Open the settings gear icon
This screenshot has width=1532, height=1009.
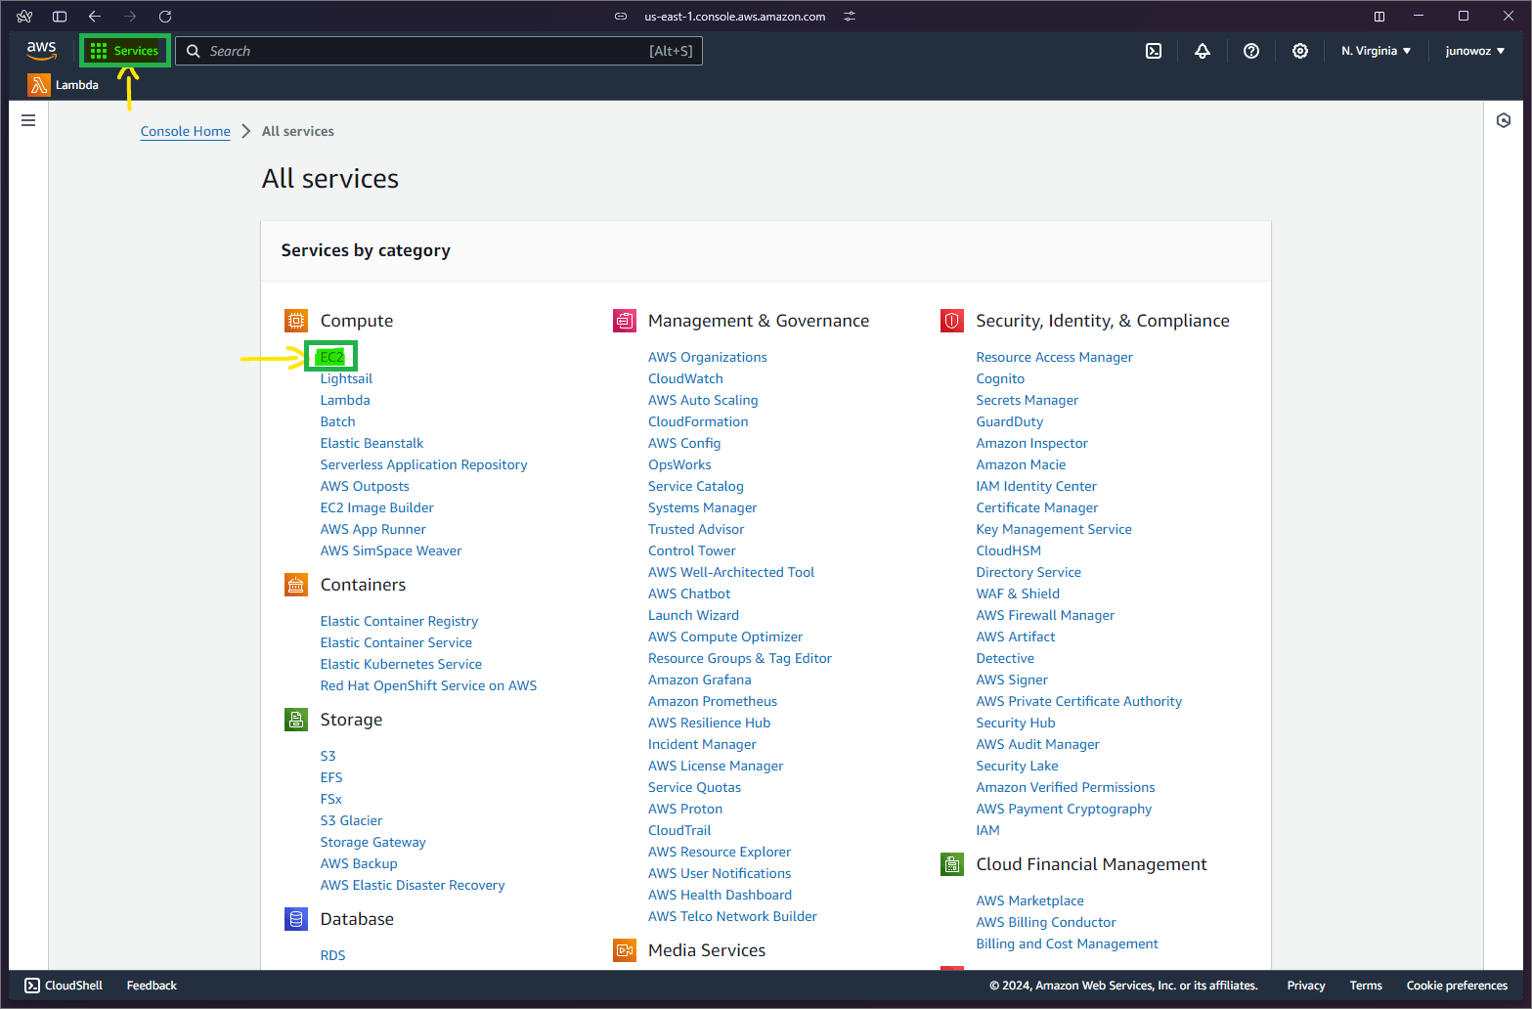(1300, 51)
